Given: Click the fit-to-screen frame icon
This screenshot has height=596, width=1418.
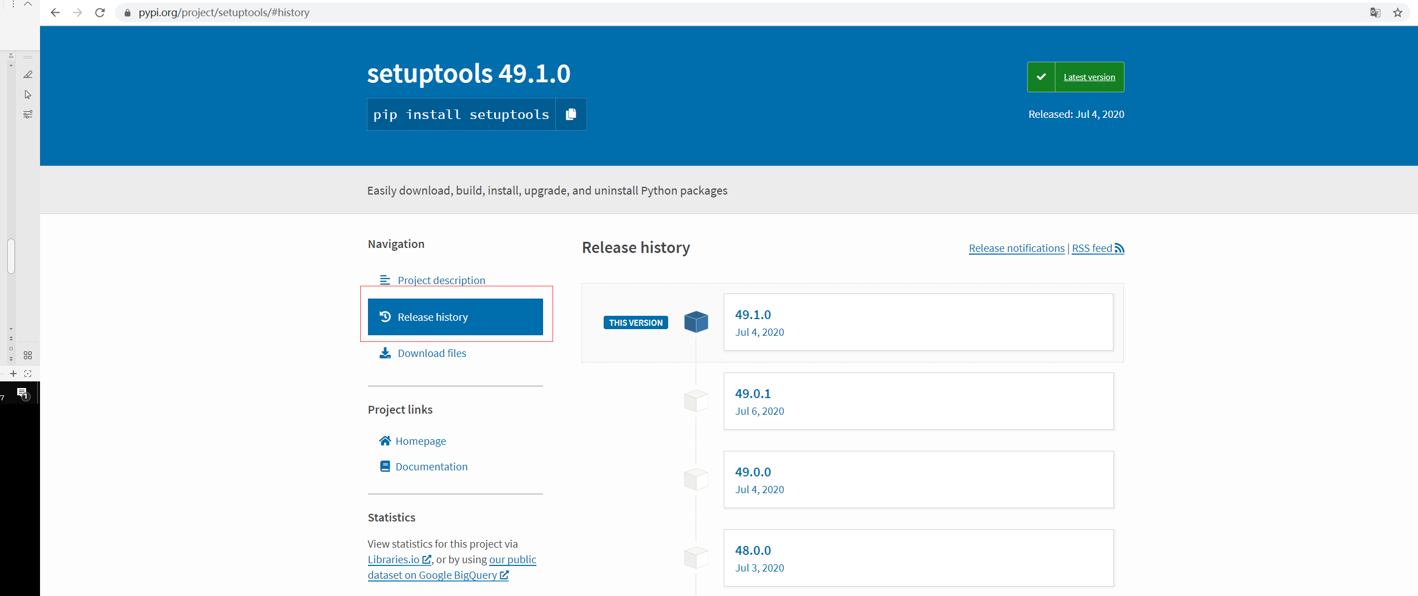Looking at the screenshot, I should (x=28, y=374).
